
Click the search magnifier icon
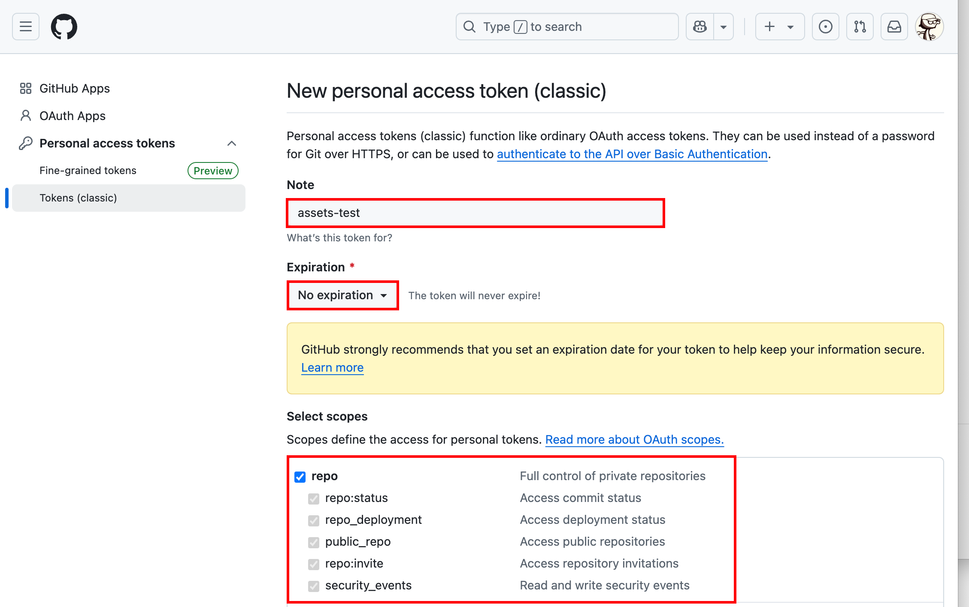(469, 27)
